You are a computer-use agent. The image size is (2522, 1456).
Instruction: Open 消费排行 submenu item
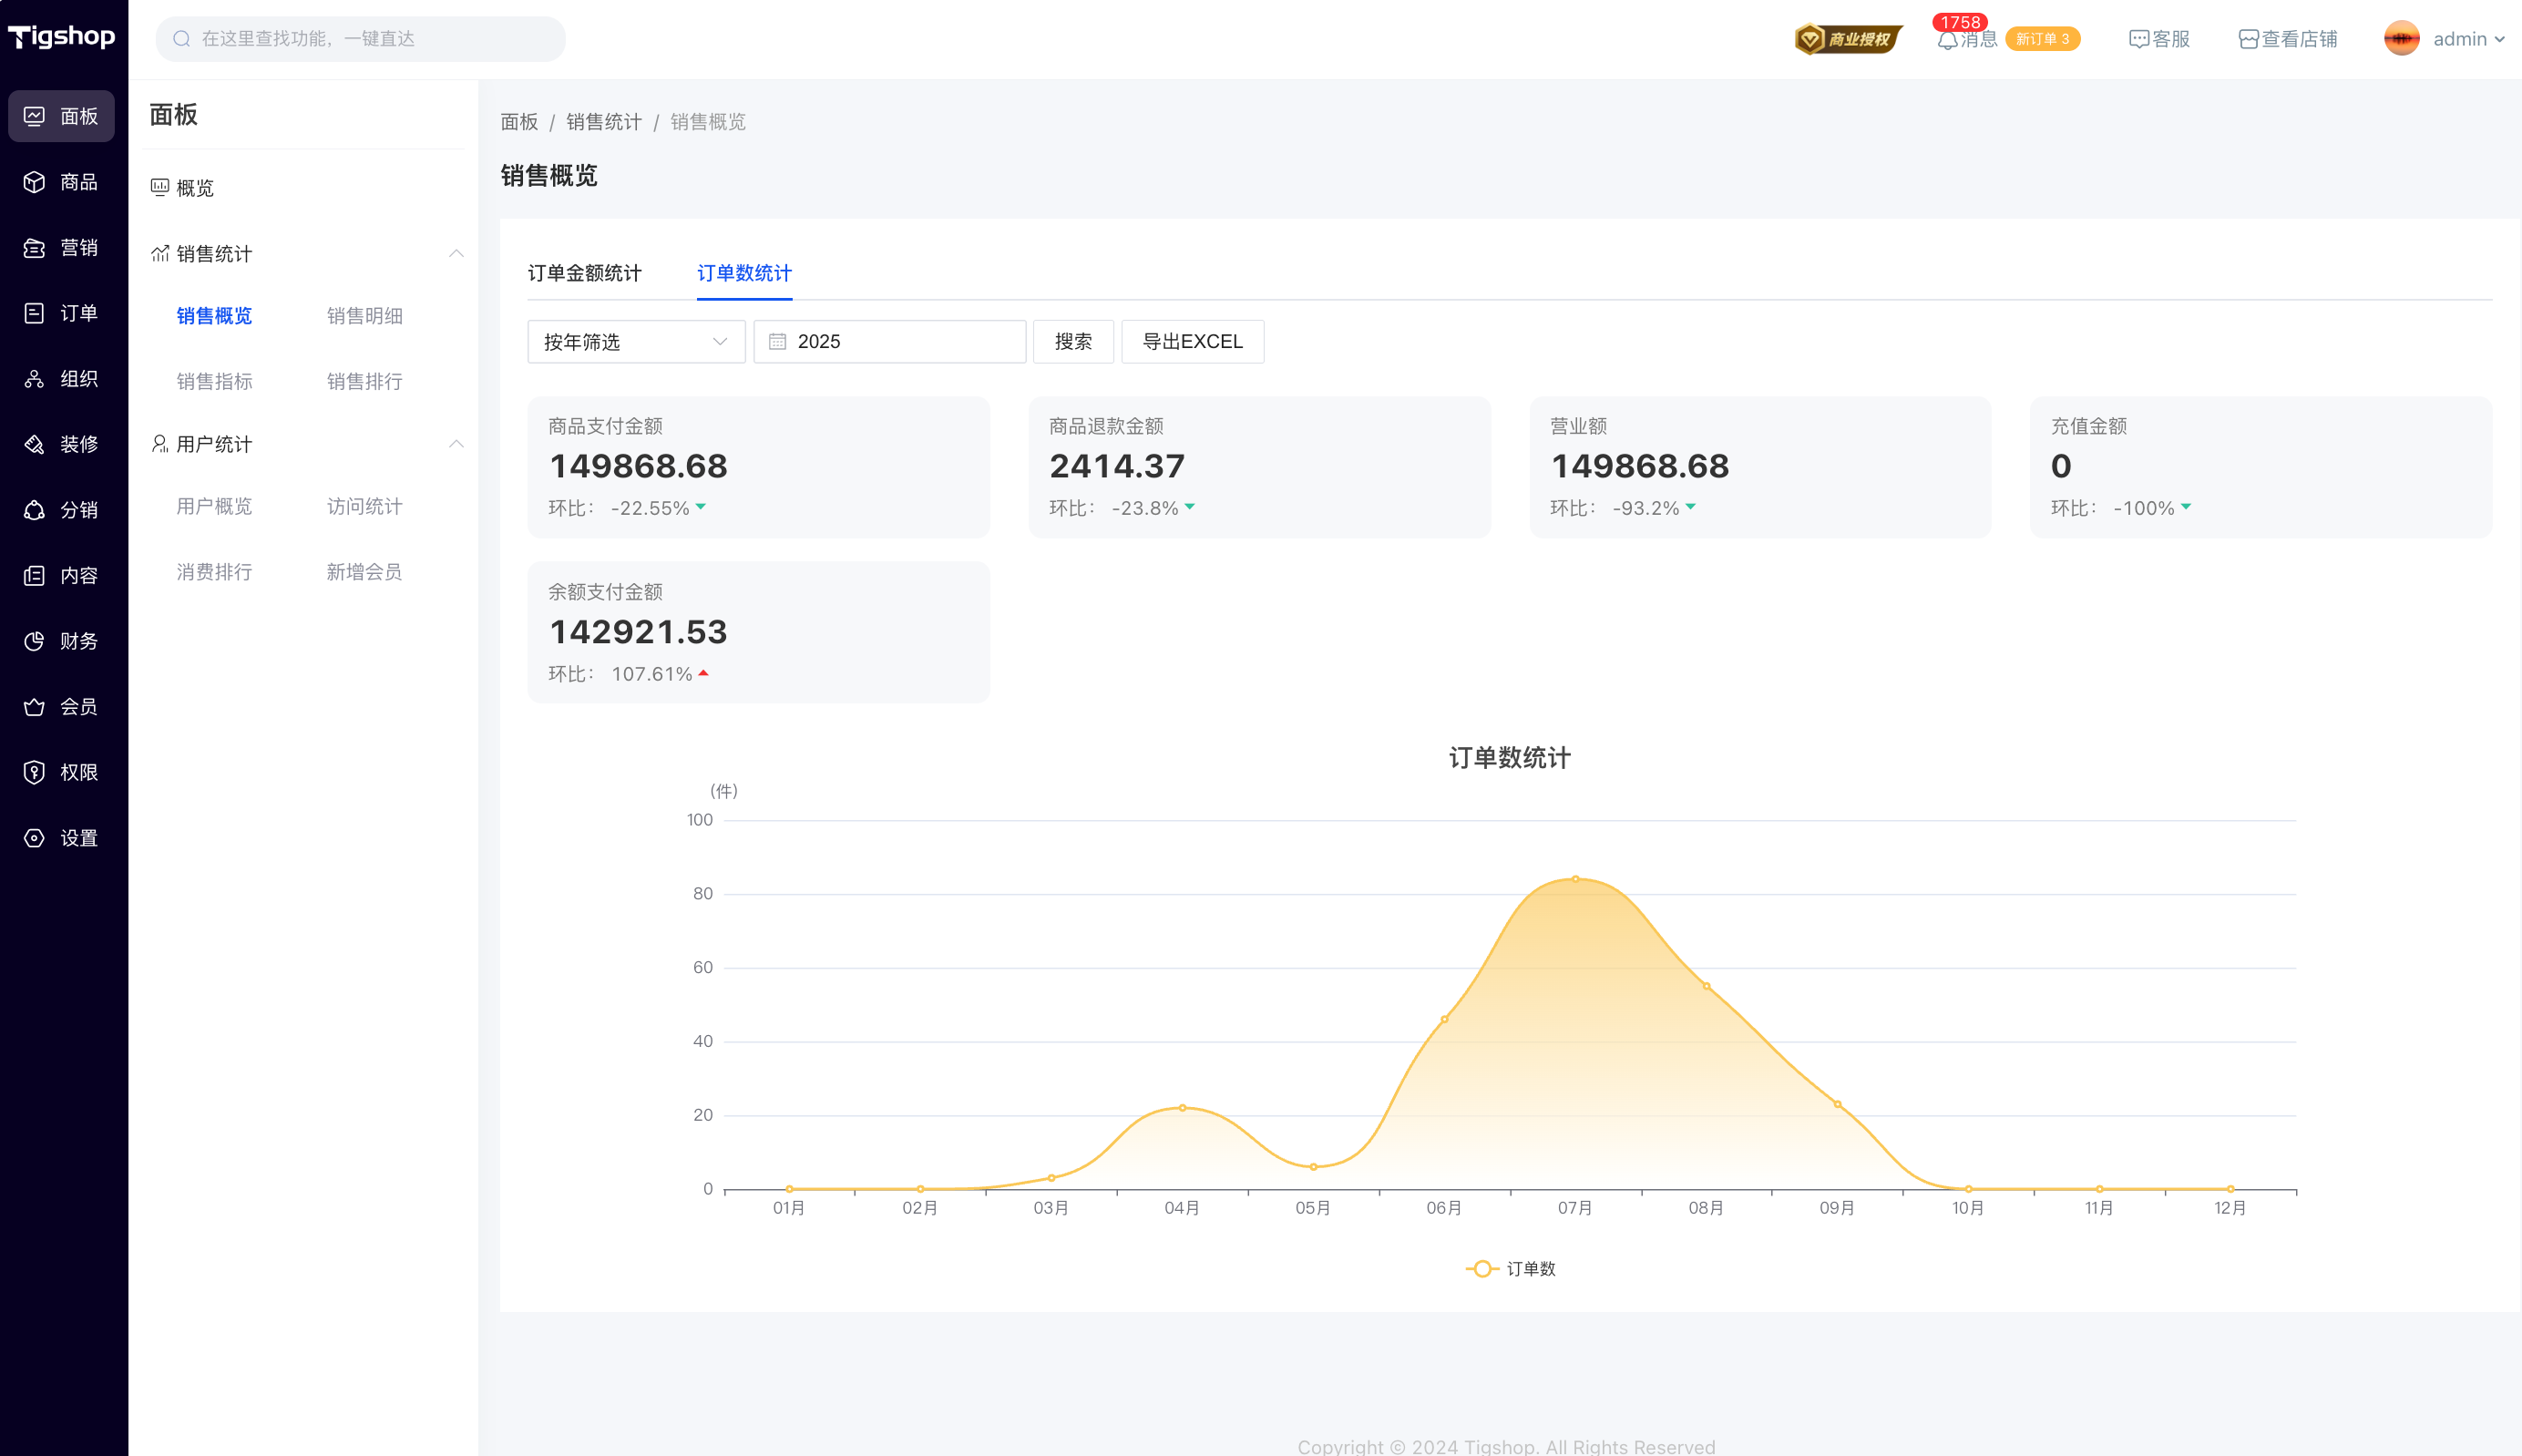click(214, 572)
